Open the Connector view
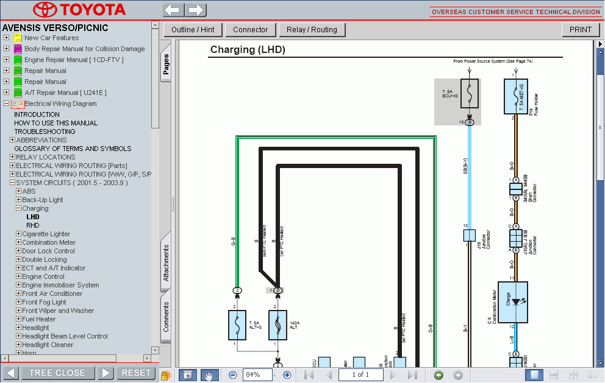The width and height of the screenshot is (605, 383). [x=251, y=30]
